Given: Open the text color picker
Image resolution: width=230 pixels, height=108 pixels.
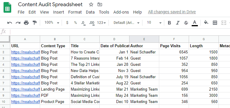Looking at the screenshot, I should coord(195,23).
